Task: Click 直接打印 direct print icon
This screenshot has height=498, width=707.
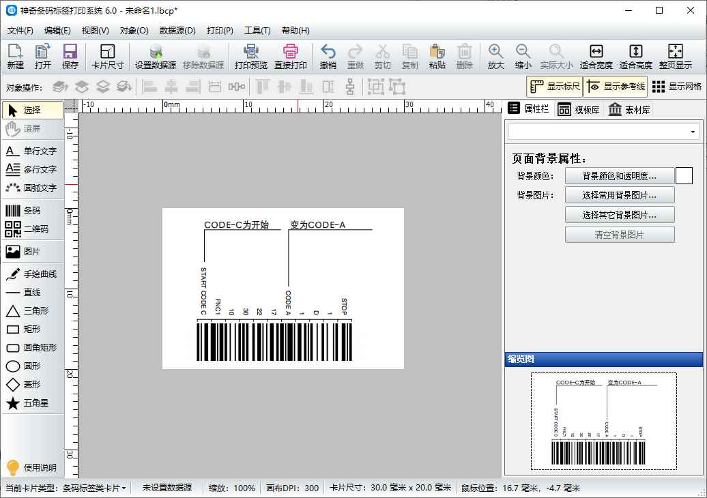Action: [291, 57]
